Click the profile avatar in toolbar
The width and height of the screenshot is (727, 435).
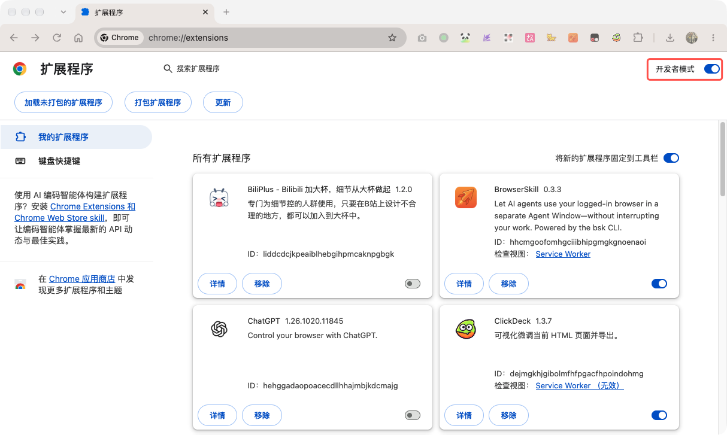[692, 38]
